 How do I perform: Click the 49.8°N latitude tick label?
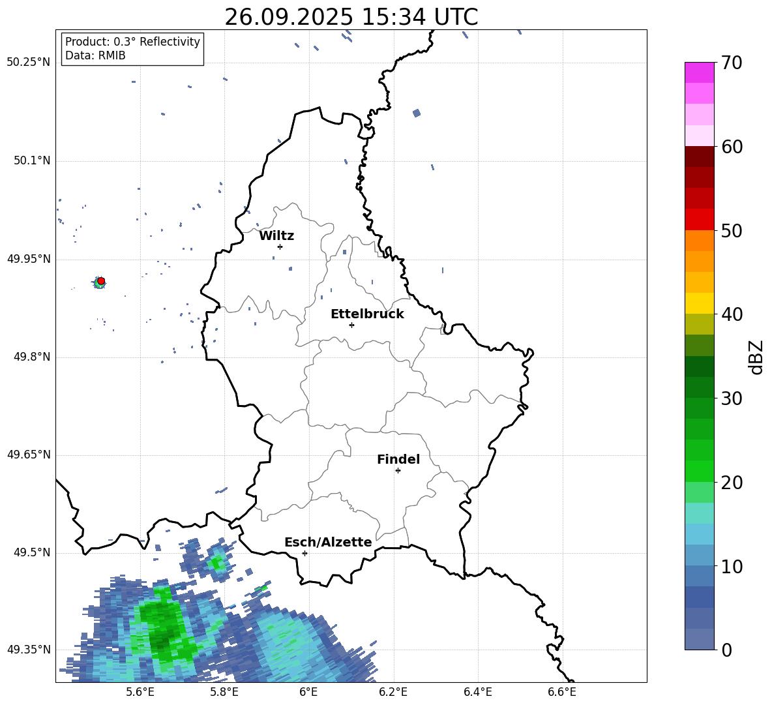click(31, 357)
